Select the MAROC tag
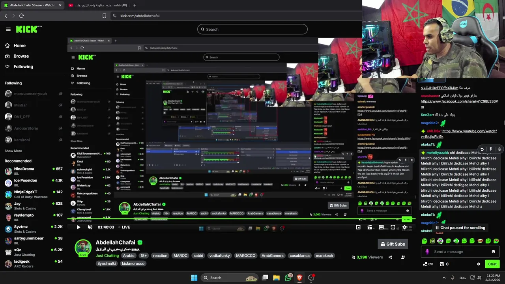The image size is (505, 284). click(x=180, y=256)
